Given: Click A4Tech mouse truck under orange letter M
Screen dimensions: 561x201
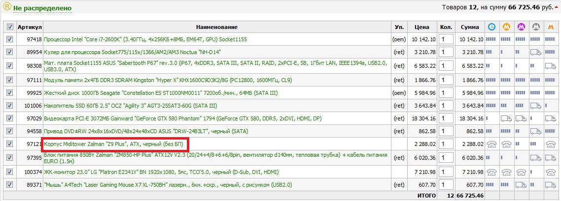Looking at the screenshot, I should (x=551, y=185).
